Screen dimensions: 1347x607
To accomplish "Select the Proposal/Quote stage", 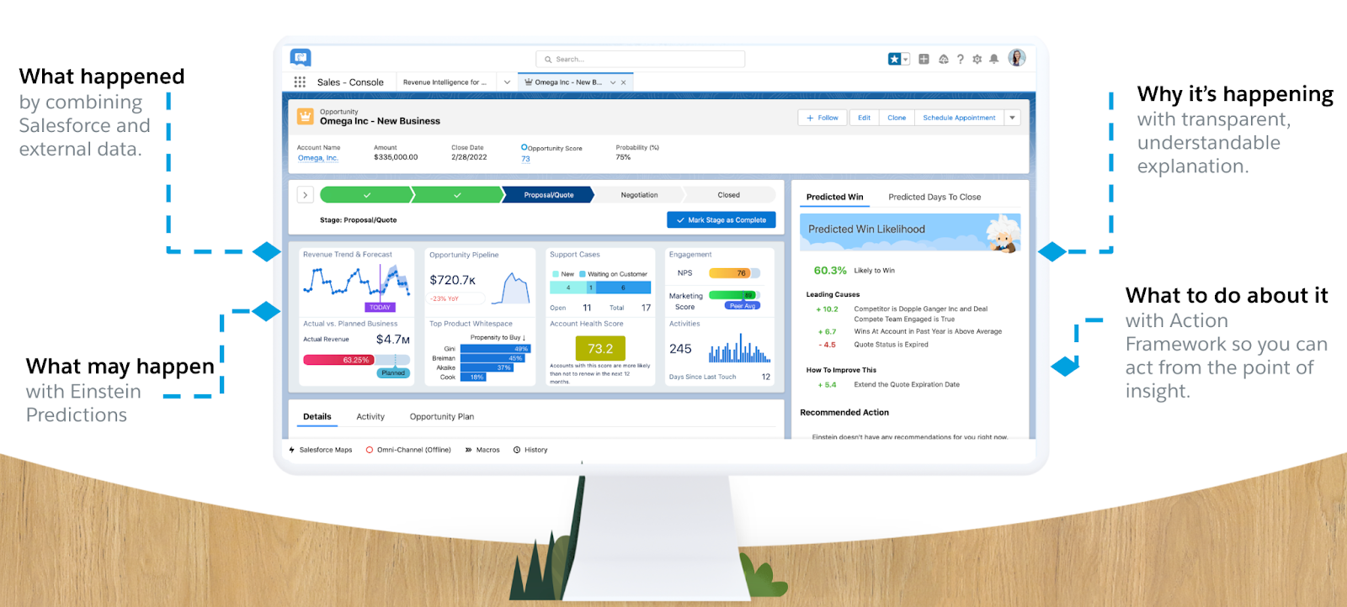I will 549,195.
